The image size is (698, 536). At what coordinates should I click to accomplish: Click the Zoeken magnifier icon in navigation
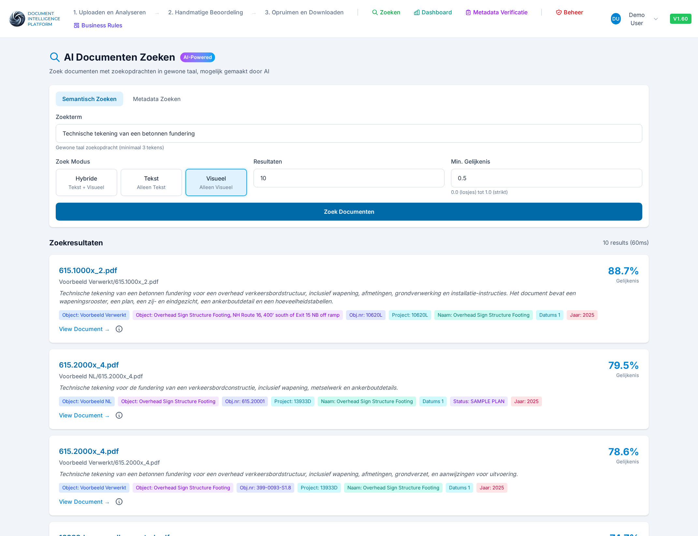(x=375, y=12)
